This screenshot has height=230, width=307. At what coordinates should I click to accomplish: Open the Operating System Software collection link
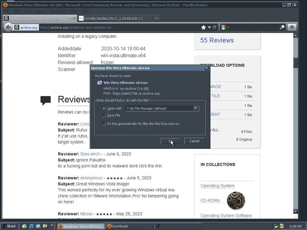tap(226, 216)
